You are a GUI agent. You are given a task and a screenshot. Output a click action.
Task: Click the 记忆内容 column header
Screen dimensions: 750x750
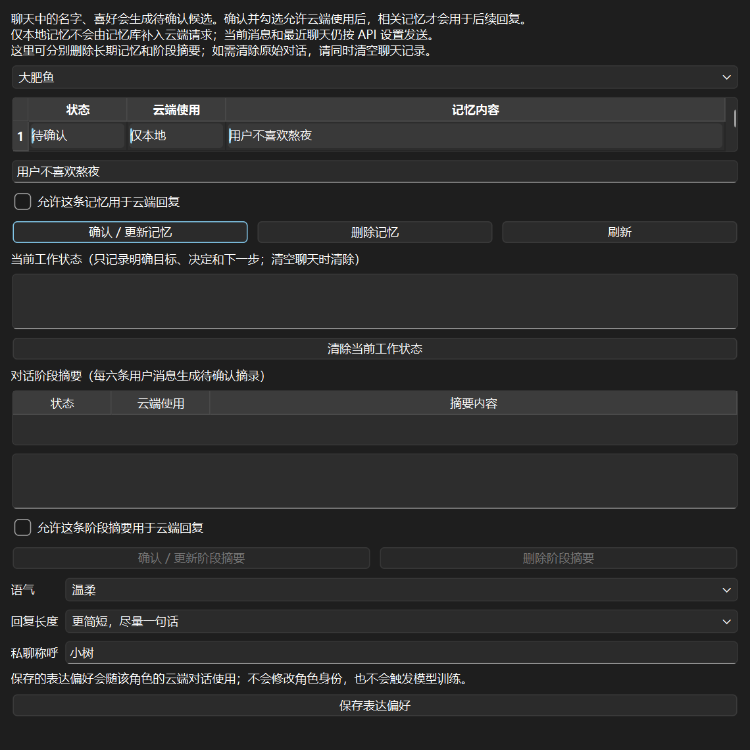coord(476,109)
